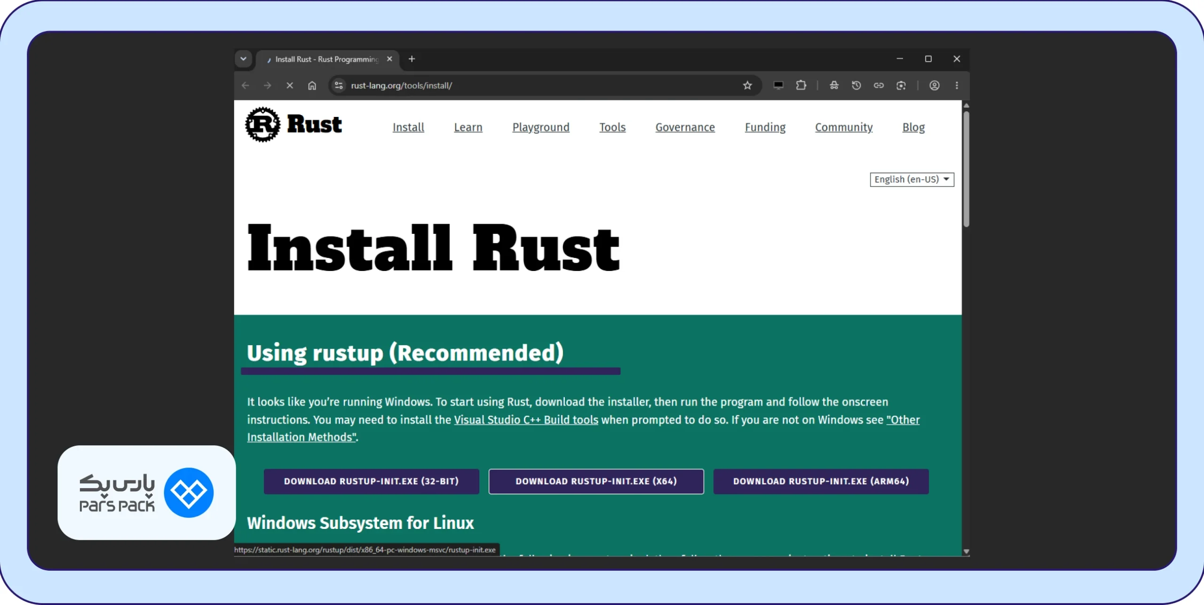The image size is (1204, 605).
Task: Open the Learn nav link
Action: pyautogui.click(x=468, y=127)
